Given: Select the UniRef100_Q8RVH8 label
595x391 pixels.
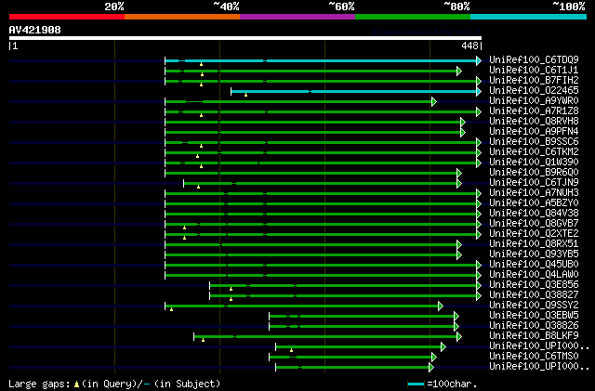Looking at the screenshot, I should click(534, 122).
